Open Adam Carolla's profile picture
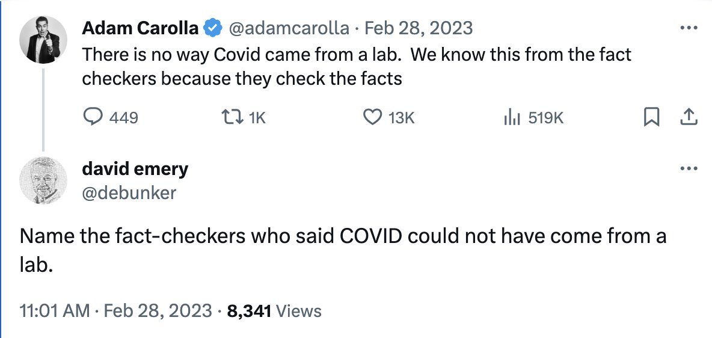Image resolution: width=712 pixels, height=338 pixels. [43, 40]
